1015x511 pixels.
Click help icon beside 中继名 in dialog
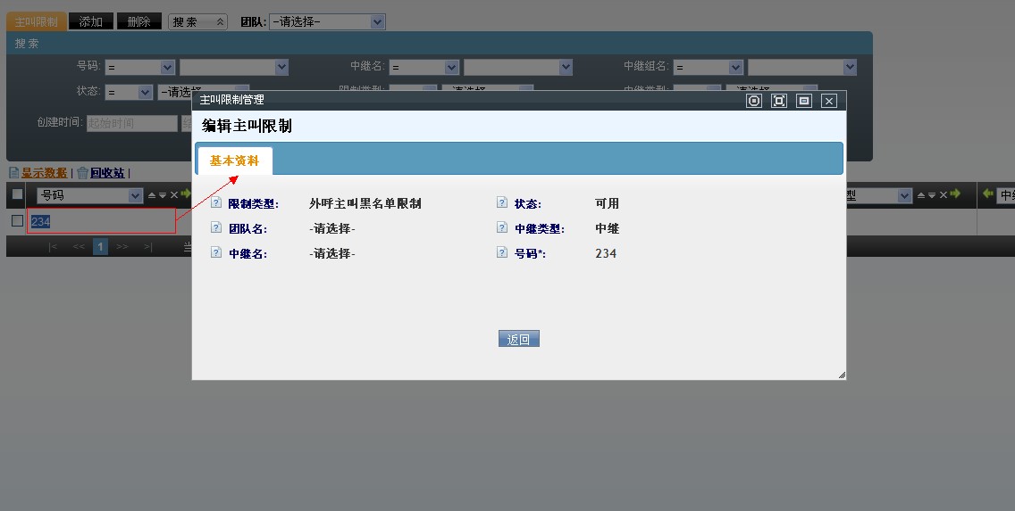click(x=215, y=253)
